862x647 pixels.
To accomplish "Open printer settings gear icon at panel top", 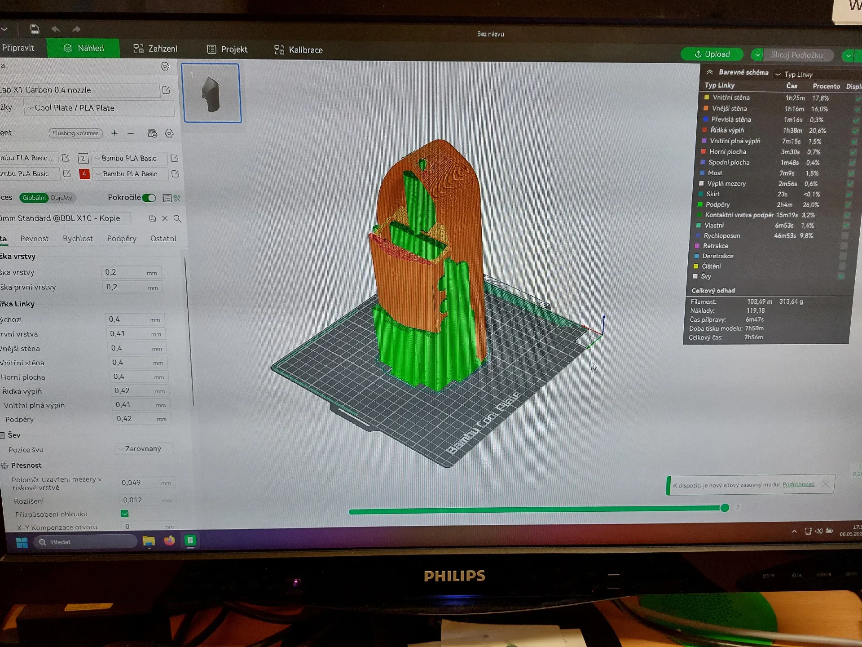I will tap(165, 66).
